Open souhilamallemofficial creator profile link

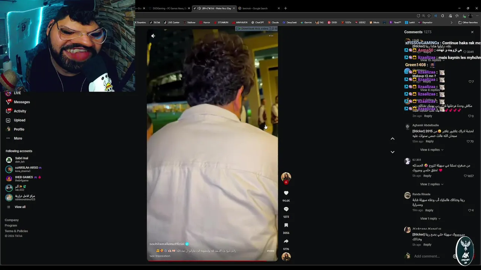pyautogui.click(x=167, y=244)
